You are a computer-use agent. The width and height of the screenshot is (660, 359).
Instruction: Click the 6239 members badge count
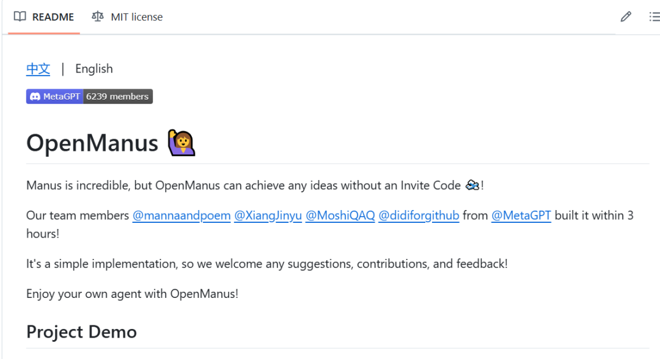(118, 96)
